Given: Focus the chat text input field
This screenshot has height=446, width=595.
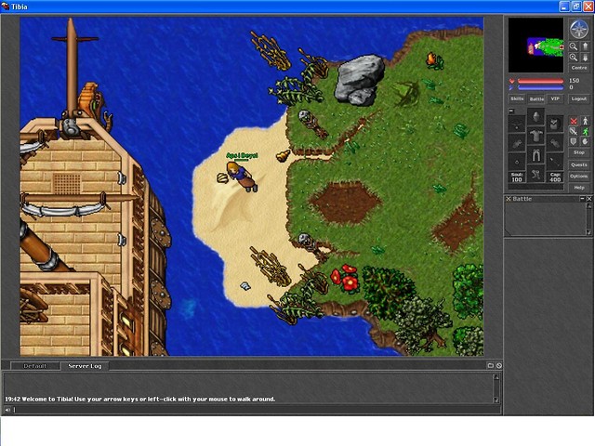Looking at the screenshot, I should (x=257, y=410).
